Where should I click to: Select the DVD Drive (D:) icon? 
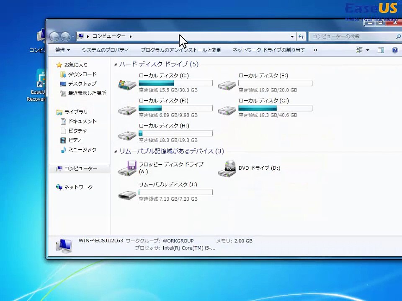(x=227, y=168)
